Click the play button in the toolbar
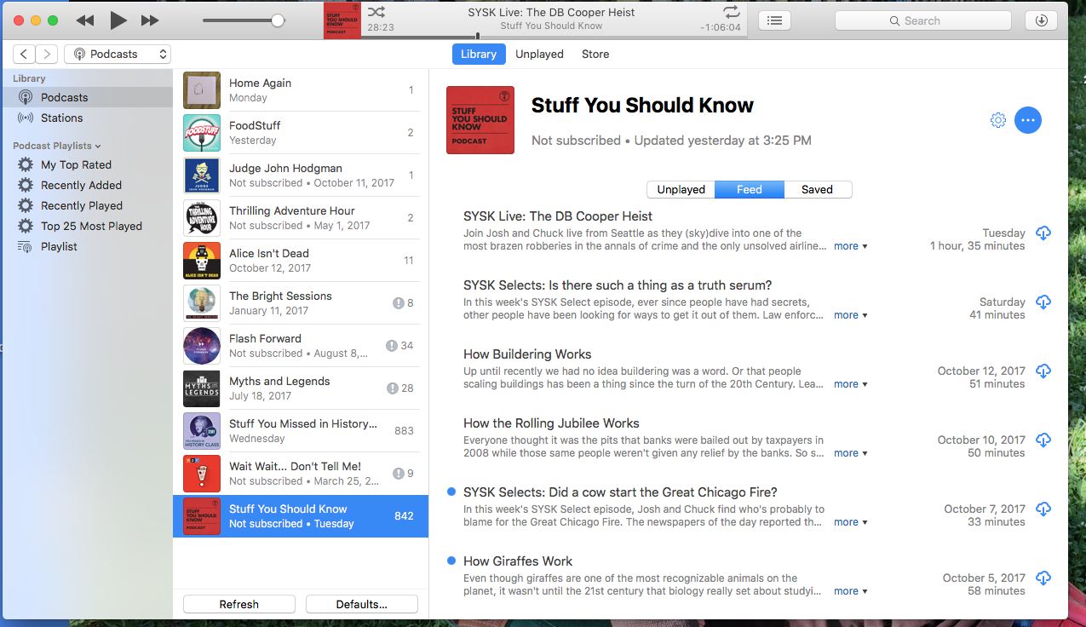This screenshot has height=627, width=1086. pyautogui.click(x=118, y=20)
